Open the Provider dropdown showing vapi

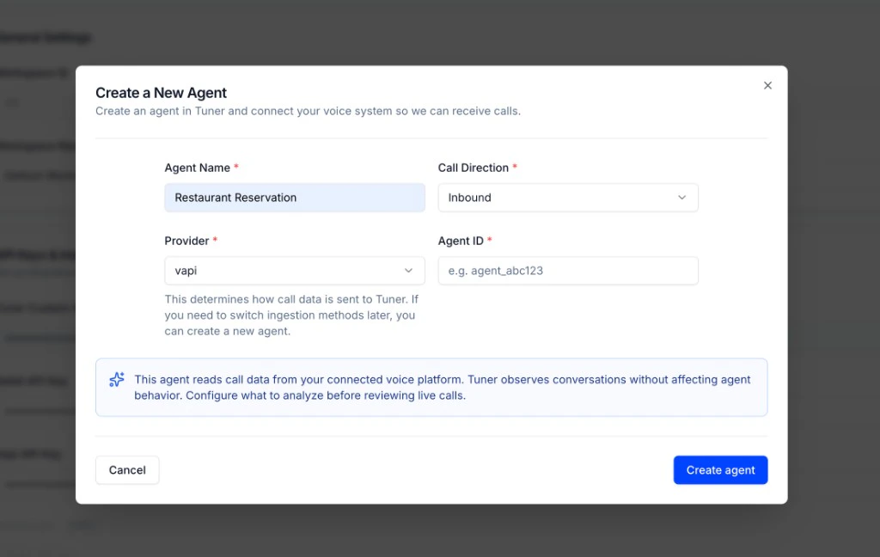294,270
